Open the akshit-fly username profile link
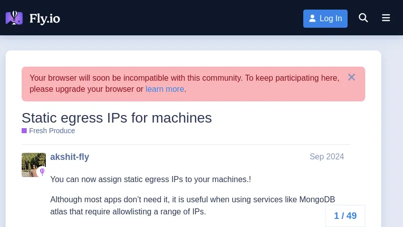 (70, 157)
